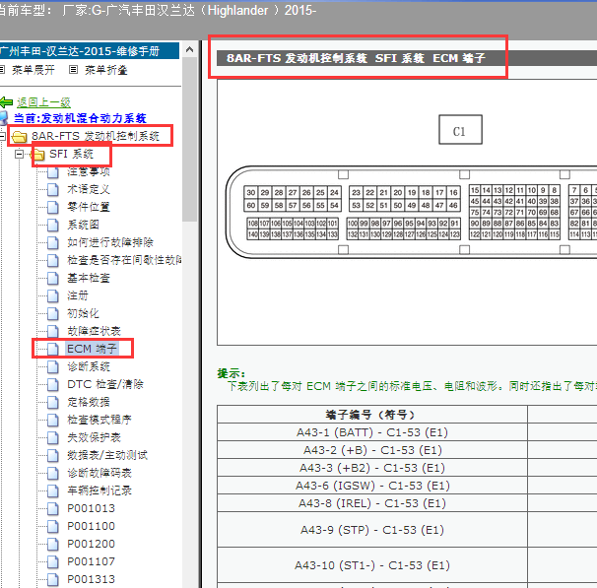Open the 零件位置 page
597x588 pixels.
89,207
